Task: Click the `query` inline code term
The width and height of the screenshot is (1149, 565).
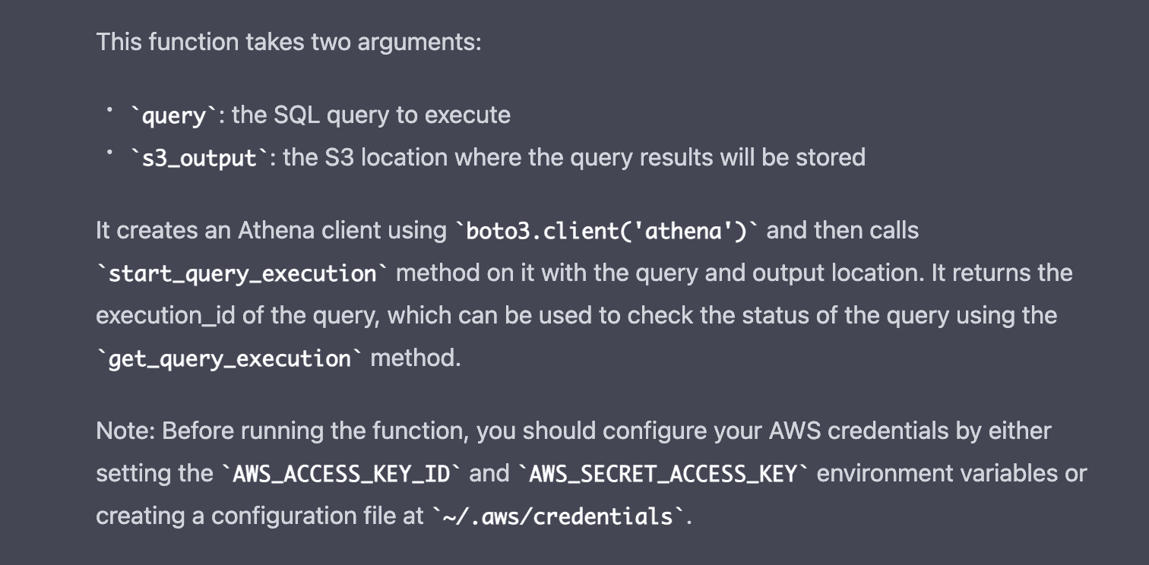Action: [174, 115]
